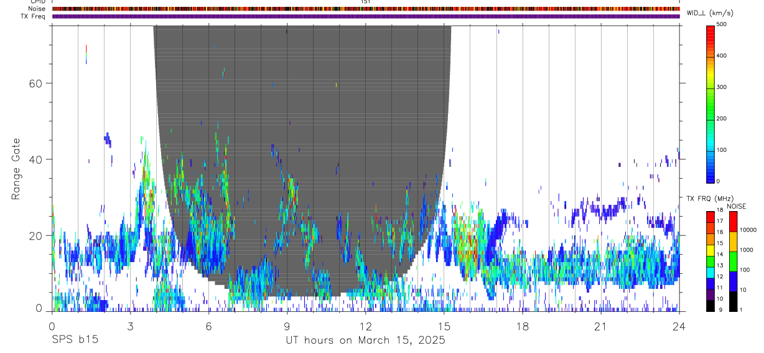Screen dimensions: 764x353
Task: Click the black segment of the TX FRQ legend
Action: [x=710, y=305]
